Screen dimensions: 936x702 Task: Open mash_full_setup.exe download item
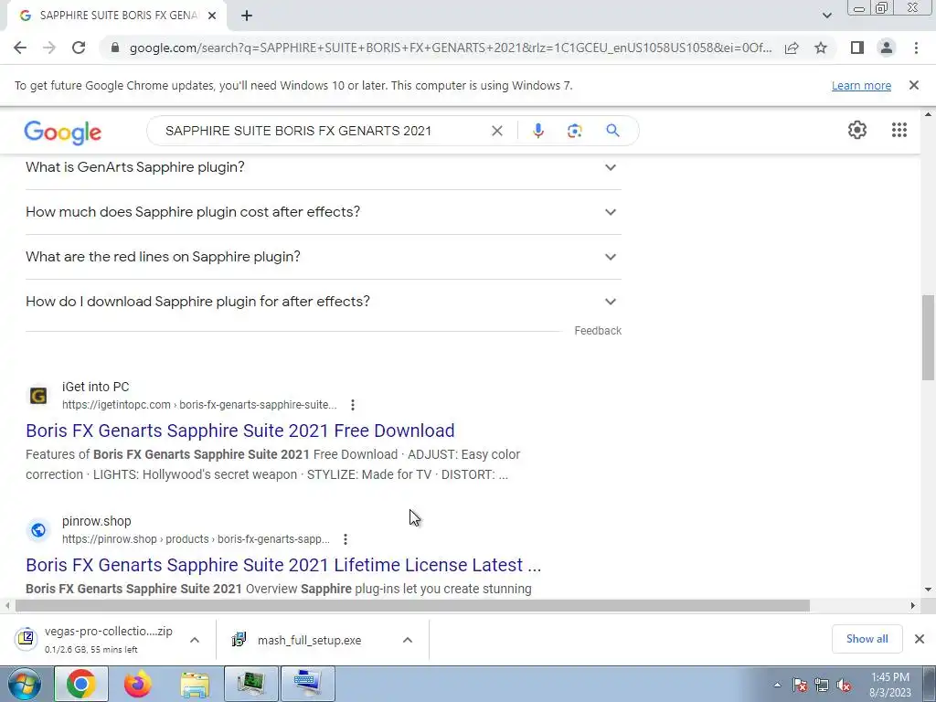coord(299,640)
